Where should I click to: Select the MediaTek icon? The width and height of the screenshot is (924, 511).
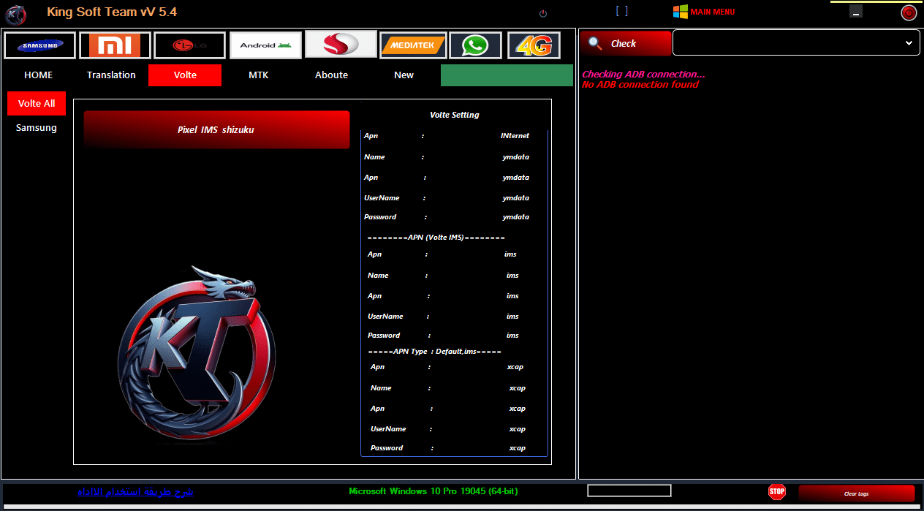(x=412, y=45)
